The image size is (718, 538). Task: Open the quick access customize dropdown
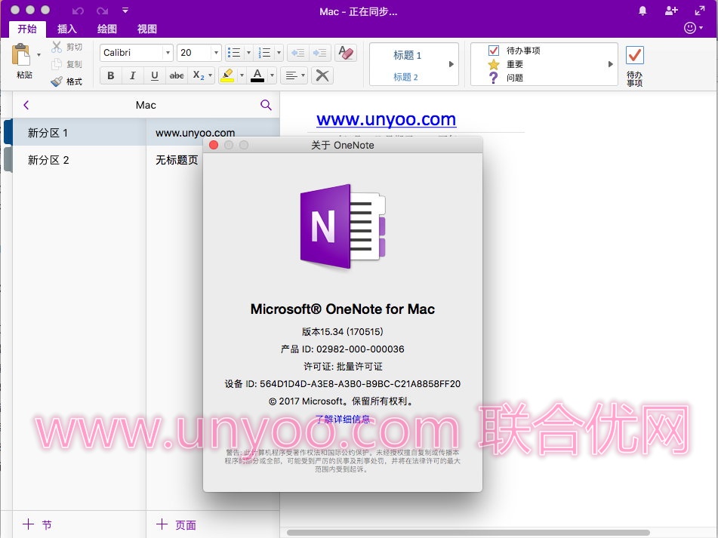pos(125,11)
